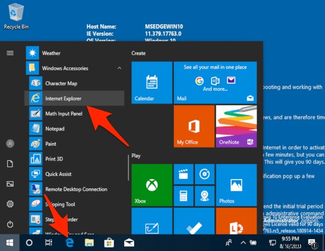Open Cortana search circle on taskbar
This screenshot has height=251, width=325.
(29, 243)
